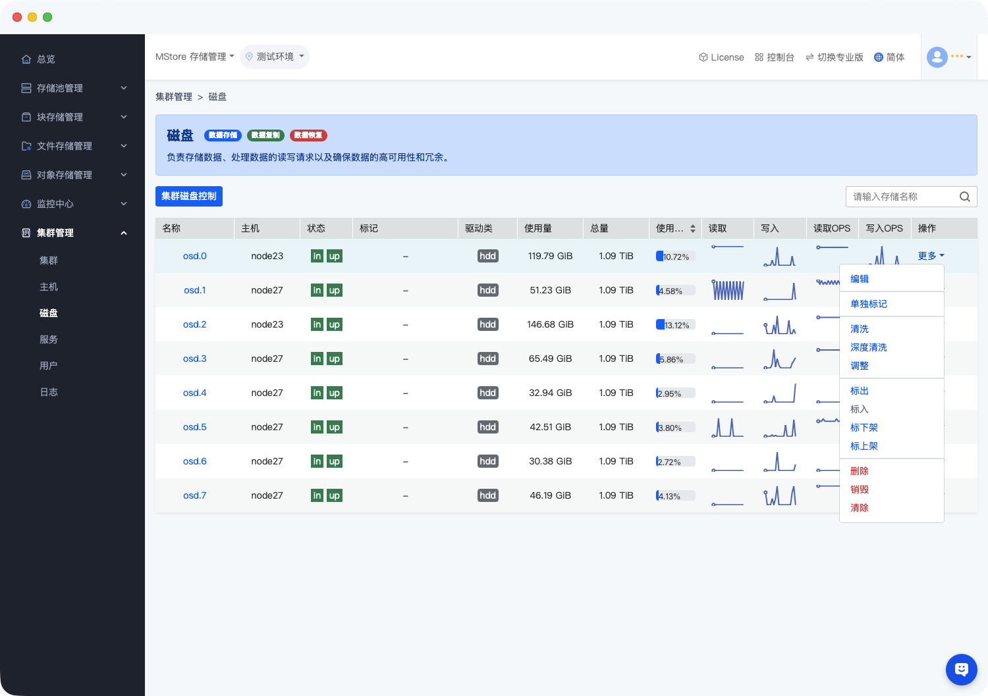Open the 测试环境 environment dropdown
The image size is (988, 696).
275,57
